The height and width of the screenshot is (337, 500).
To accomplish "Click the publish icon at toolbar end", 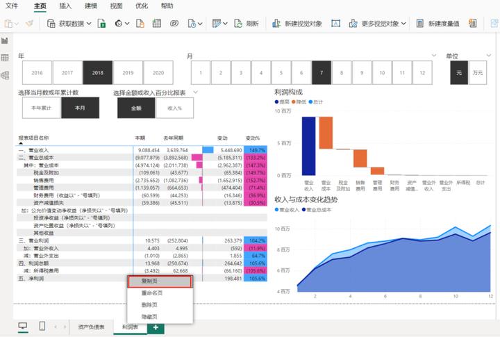I will pos(494,24).
